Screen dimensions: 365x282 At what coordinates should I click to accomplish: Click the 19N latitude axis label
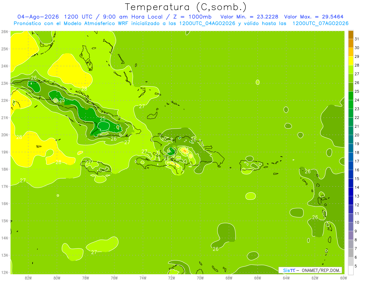coord(4,152)
